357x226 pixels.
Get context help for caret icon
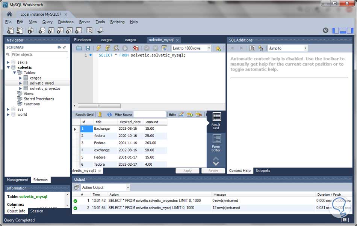[252, 48]
